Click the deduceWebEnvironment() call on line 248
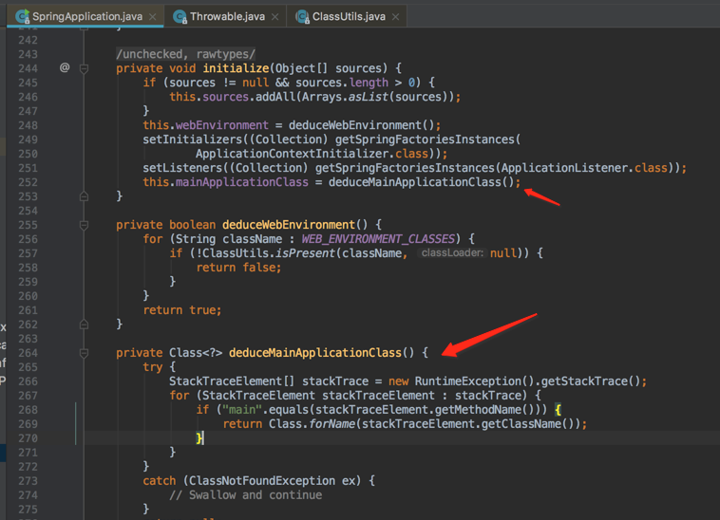720x520 pixels. pos(361,125)
